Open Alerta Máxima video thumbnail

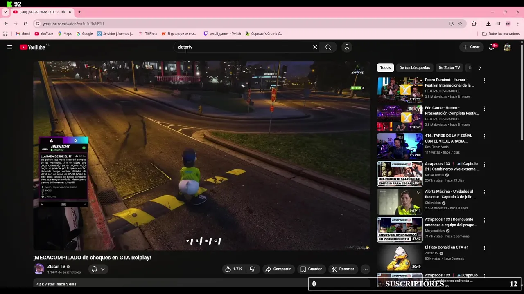[x=400, y=201]
